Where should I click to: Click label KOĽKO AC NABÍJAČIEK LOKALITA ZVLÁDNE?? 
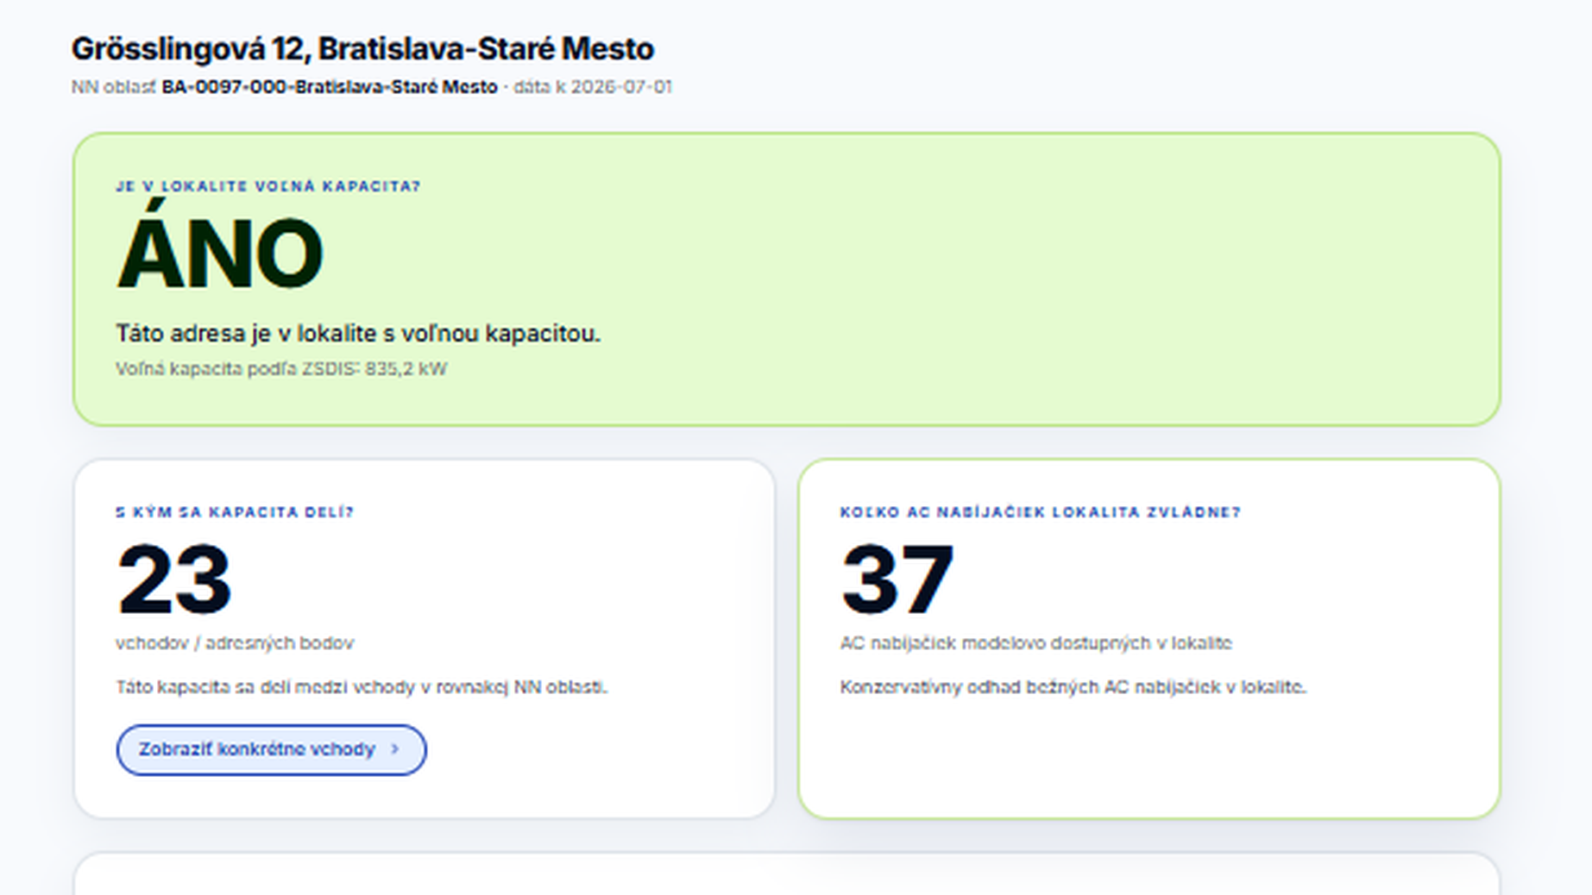1041,512
